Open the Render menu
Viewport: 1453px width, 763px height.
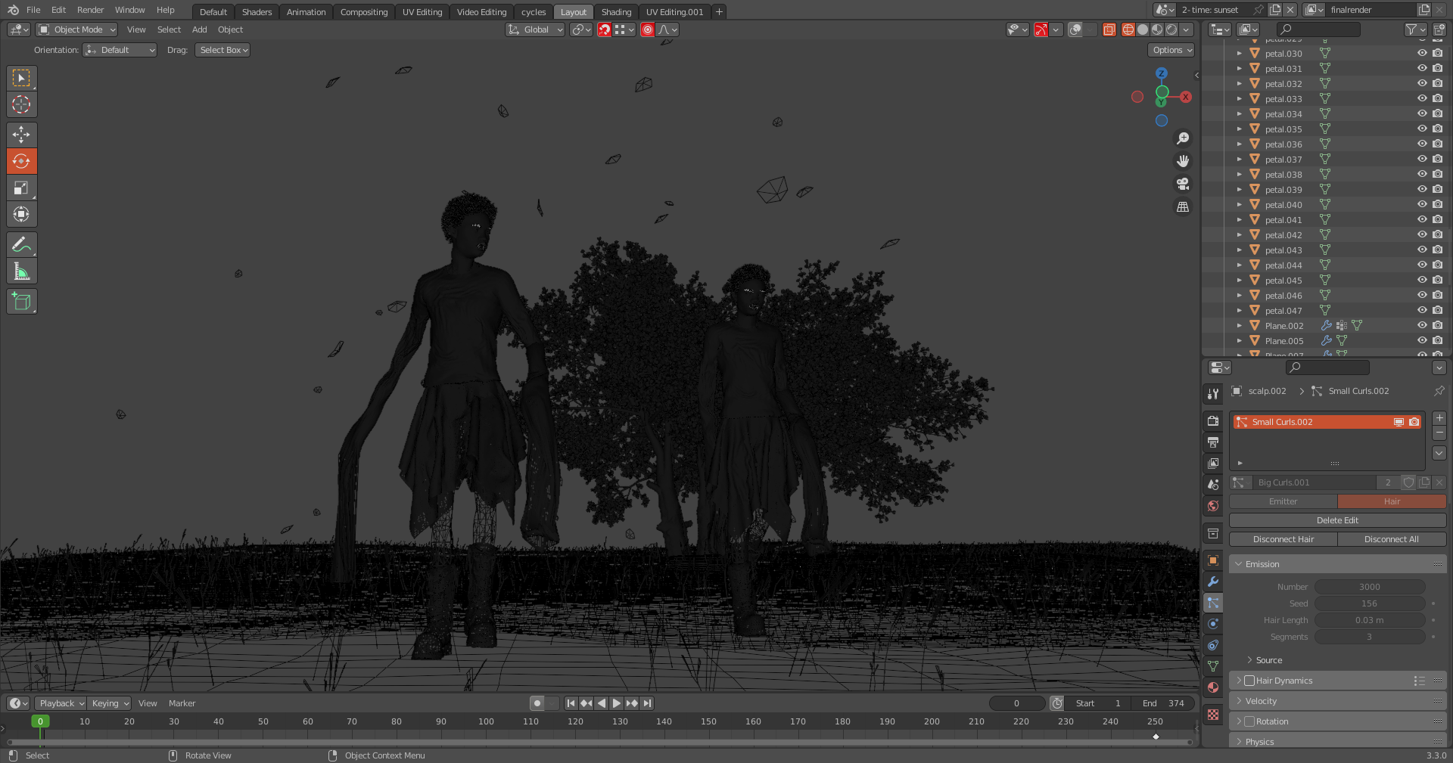(90, 10)
